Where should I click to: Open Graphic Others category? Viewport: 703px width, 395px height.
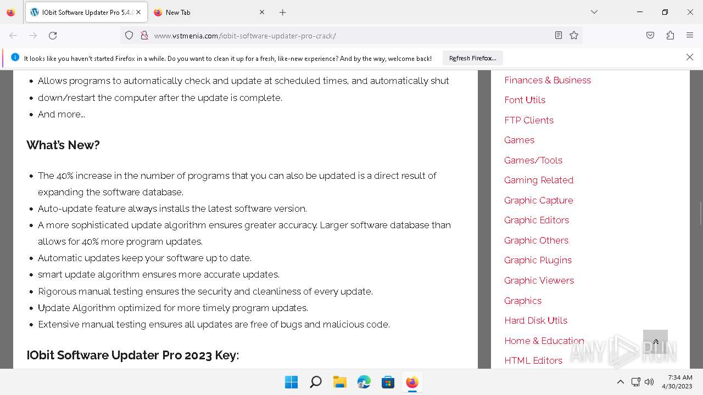pyautogui.click(x=536, y=240)
